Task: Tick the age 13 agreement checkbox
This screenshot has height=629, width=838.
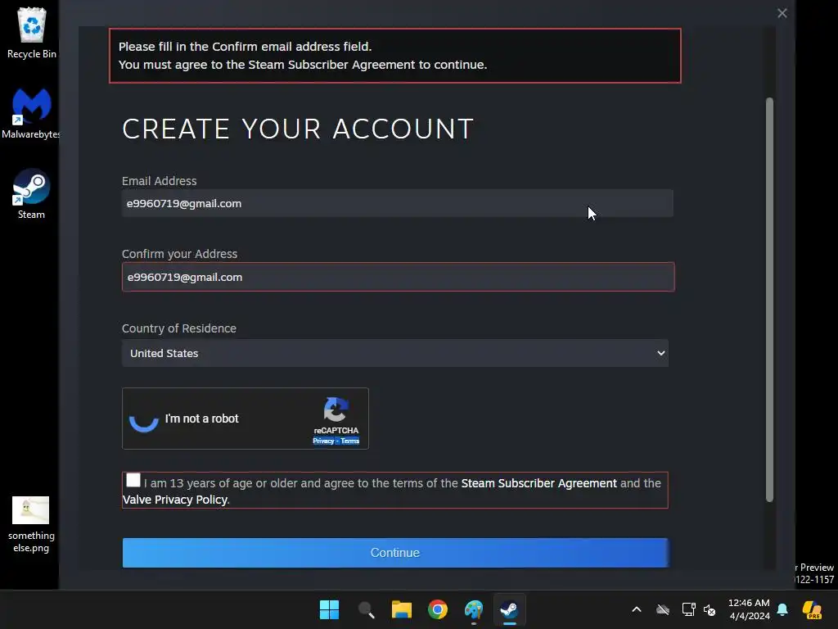Action: point(133,480)
